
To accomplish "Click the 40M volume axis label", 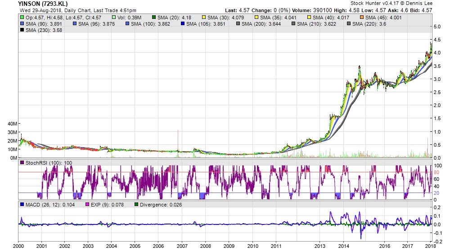I will [12, 124].
